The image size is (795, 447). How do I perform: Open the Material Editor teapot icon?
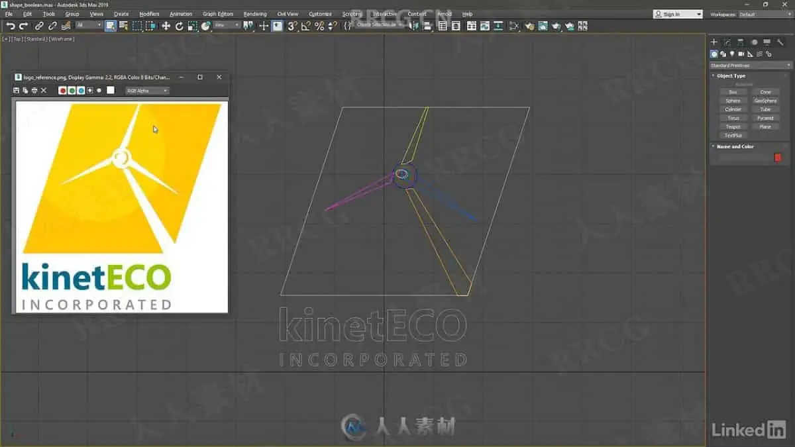tap(514, 26)
